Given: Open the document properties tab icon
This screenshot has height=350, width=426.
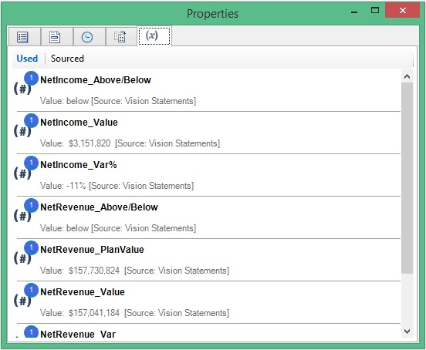Looking at the screenshot, I should click(55, 37).
